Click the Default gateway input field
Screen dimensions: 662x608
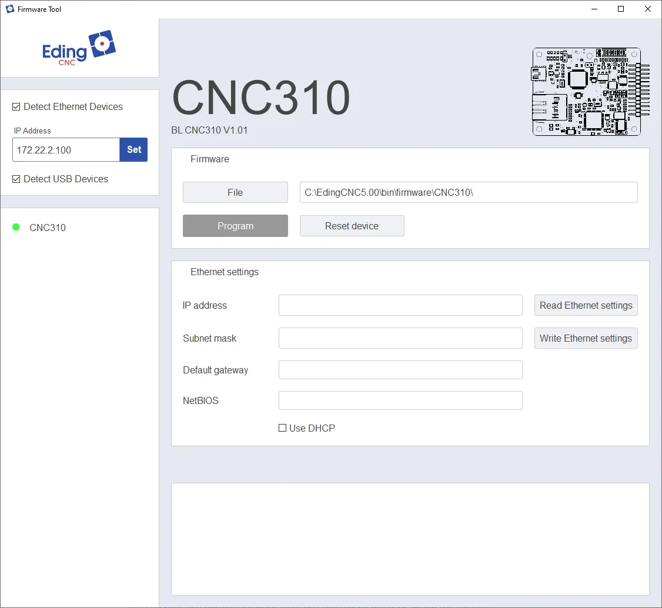(x=400, y=370)
